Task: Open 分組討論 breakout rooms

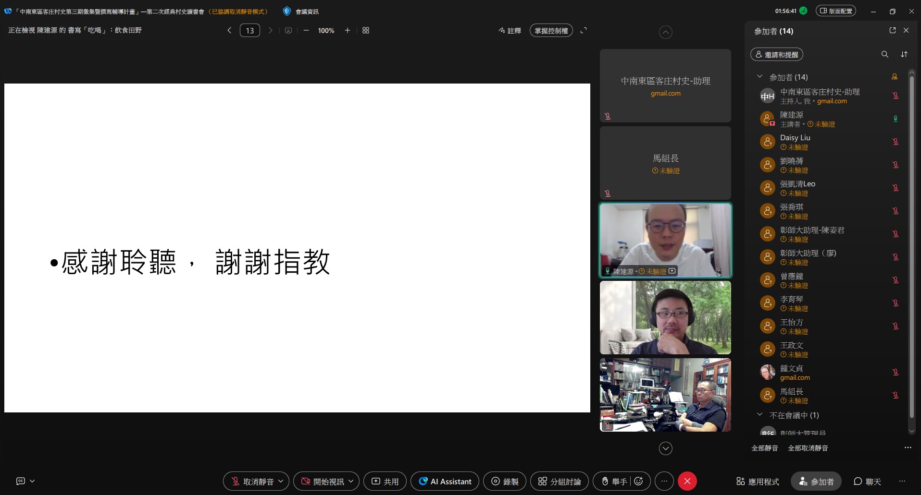Action: (x=558, y=481)
